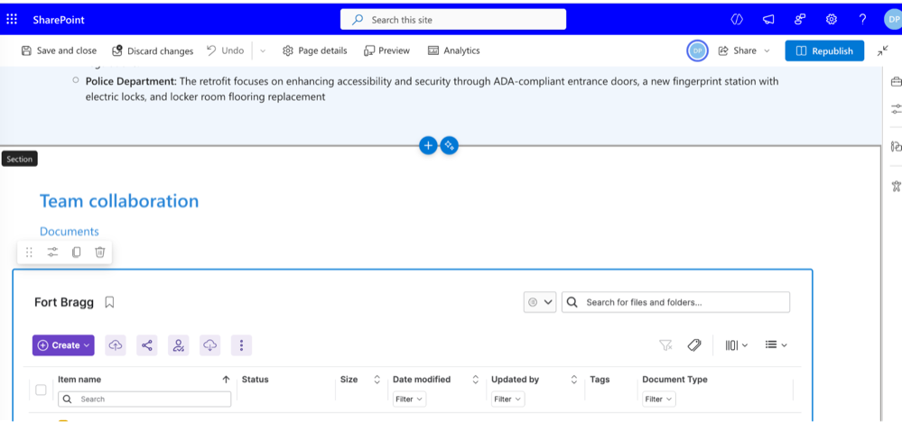Grab the web part move handle

point(29,252)
